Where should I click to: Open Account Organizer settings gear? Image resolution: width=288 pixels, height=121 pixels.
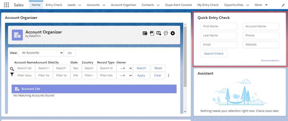coord(173,33)
